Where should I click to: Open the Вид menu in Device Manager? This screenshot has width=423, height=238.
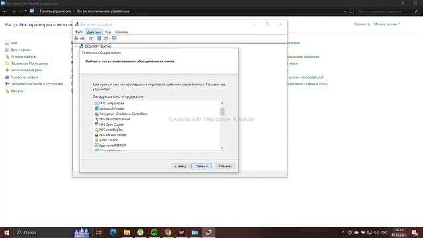tap(108, 32)
